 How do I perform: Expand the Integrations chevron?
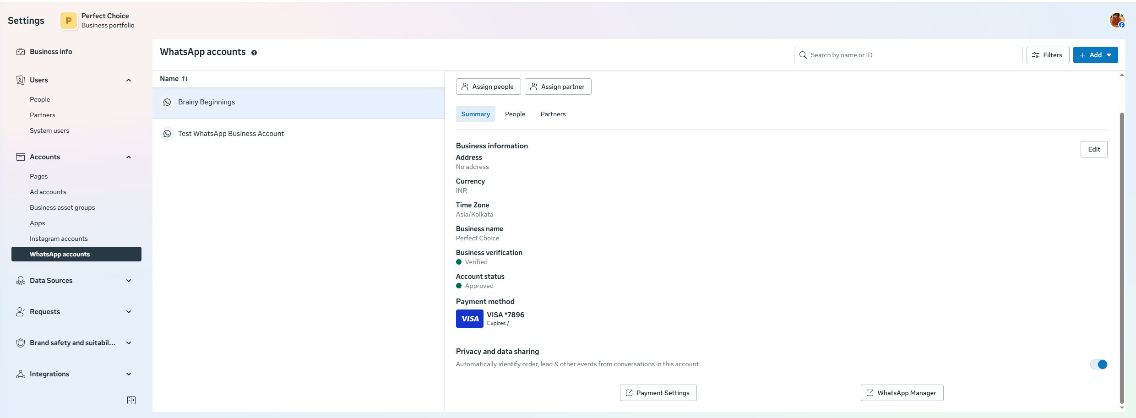tap(129, 374)
